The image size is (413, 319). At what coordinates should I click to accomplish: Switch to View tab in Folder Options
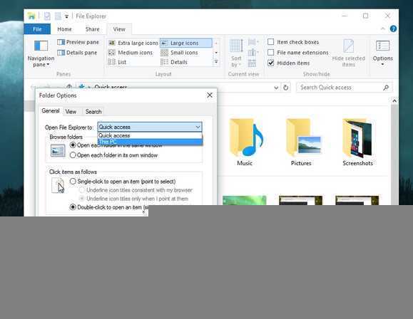click(71, 112)
